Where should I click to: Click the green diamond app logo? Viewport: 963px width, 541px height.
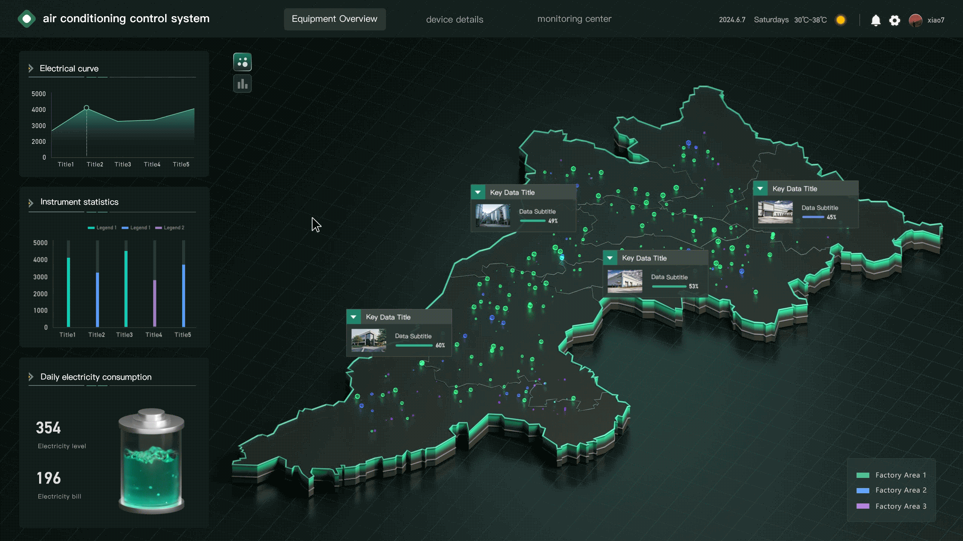27,19
